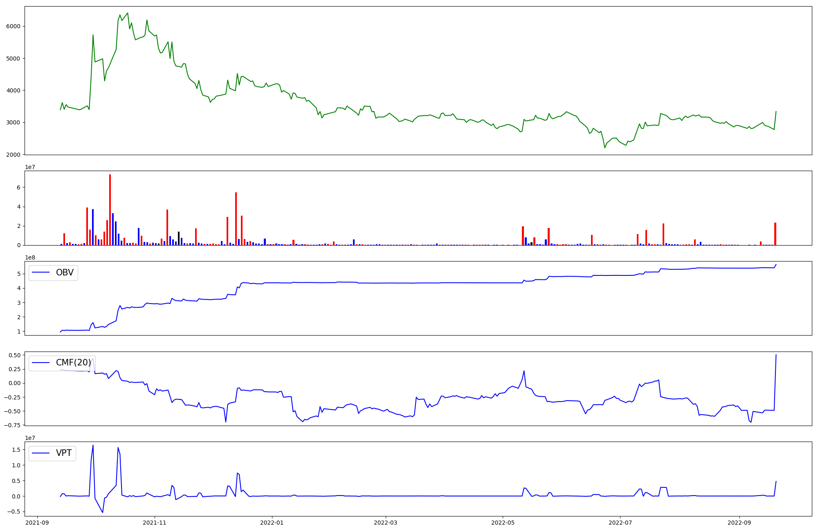Click the 2022-01 x-axis date label
This screenshot has width=818, height=532.
tap(272, 523)
